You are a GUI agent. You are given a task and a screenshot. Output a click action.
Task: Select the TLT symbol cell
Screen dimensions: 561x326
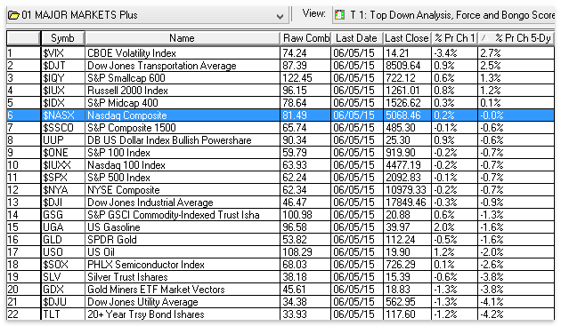click(x=63, y=314)
